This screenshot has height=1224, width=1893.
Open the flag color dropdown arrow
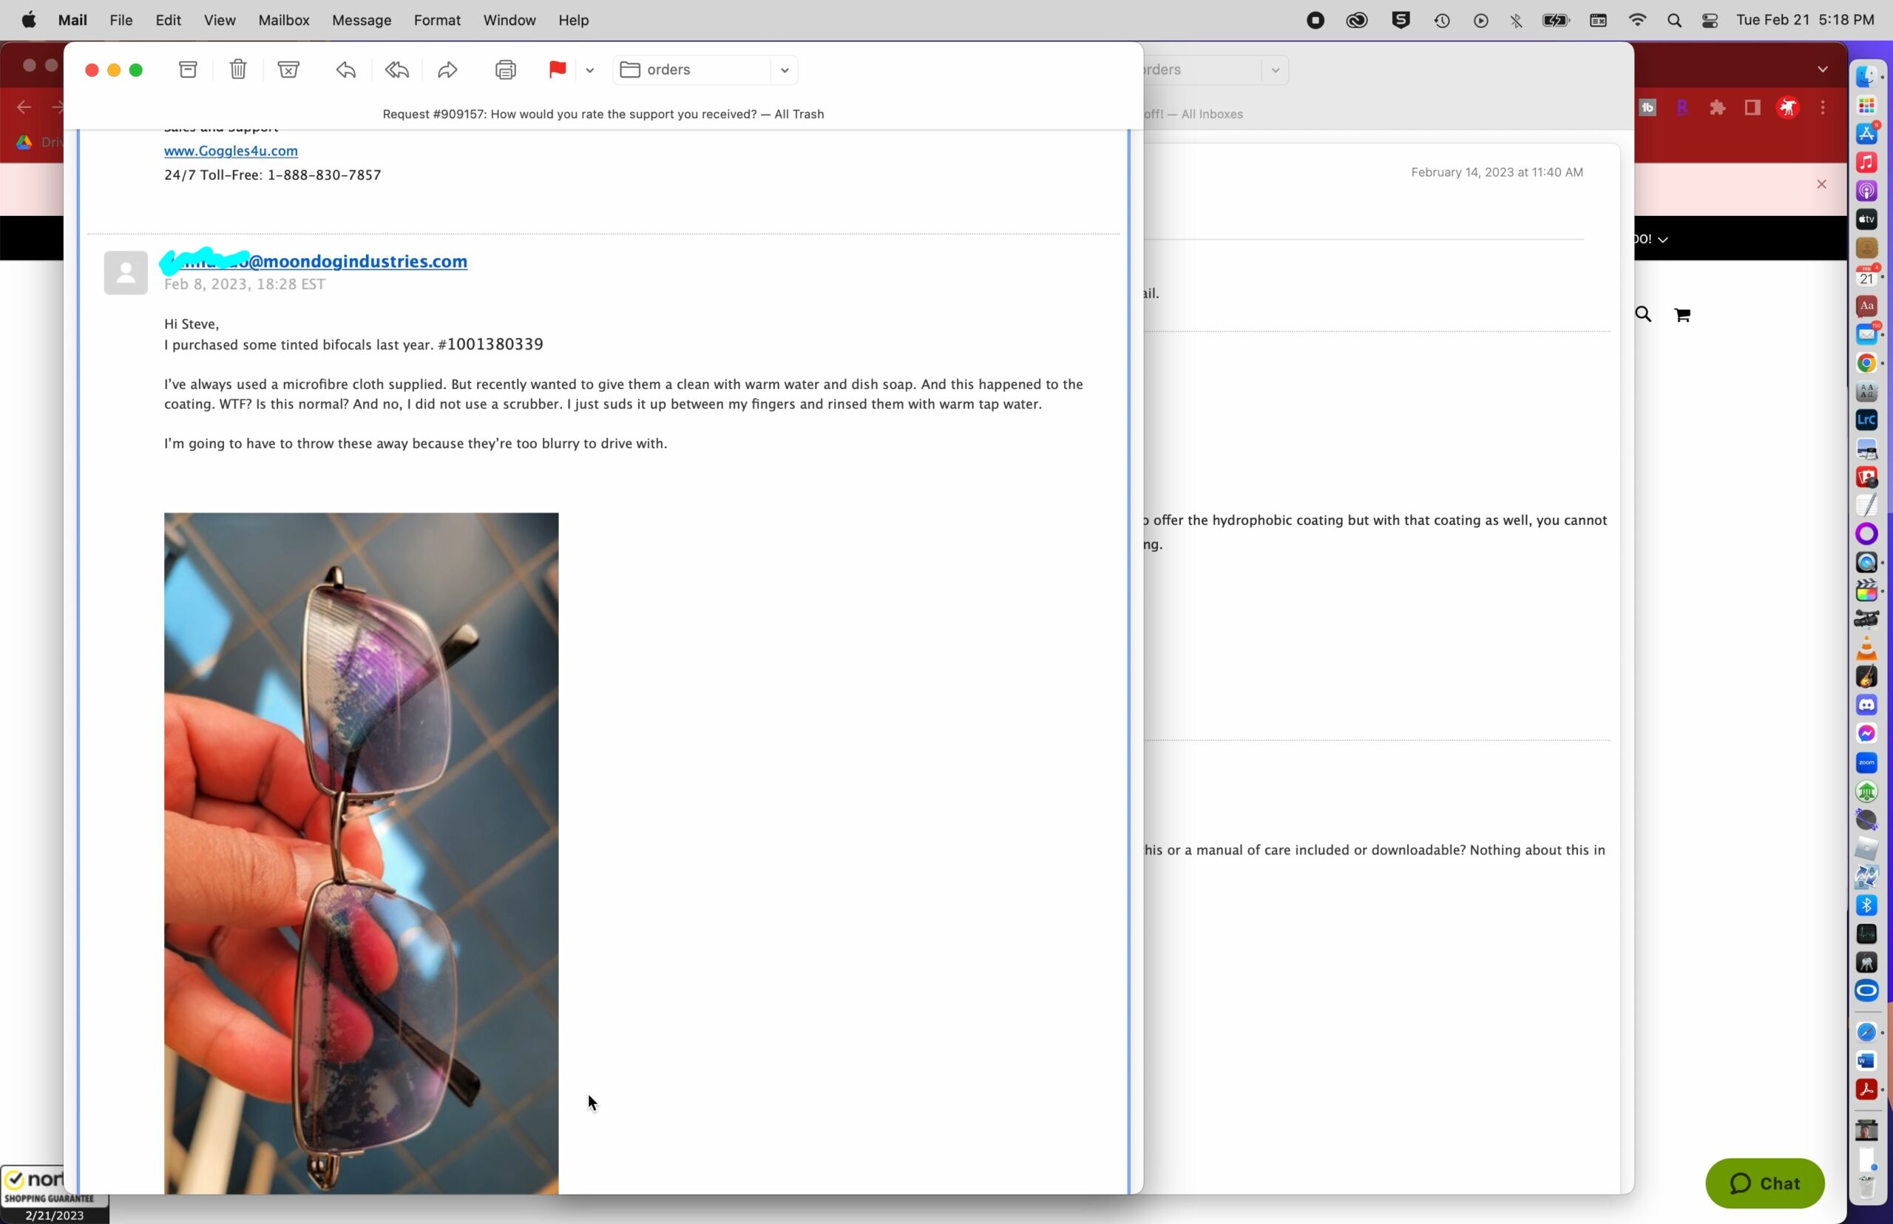(x=589, y=70)
